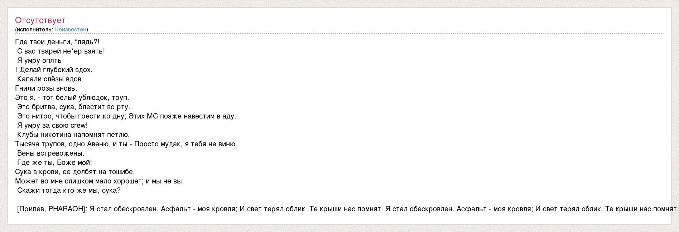Image resolution: width=679 pixels, height=232 pixels.
Task: Click the line 'Это бритва' lyric
Action: pos(73,107)
